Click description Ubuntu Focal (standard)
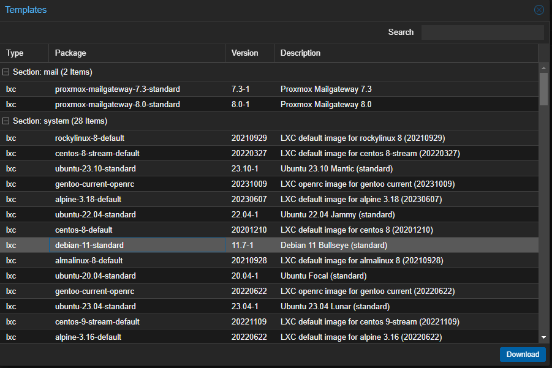 [x=323, y=276]
